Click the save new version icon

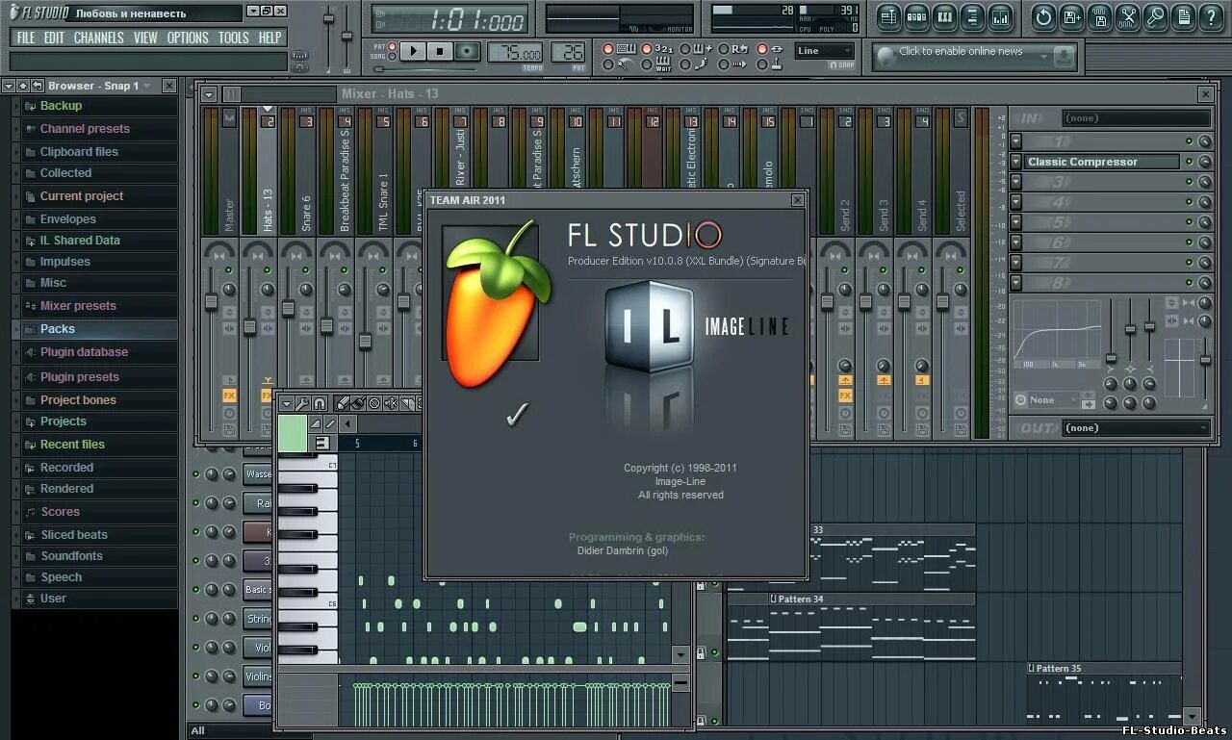click(1072, 16)
